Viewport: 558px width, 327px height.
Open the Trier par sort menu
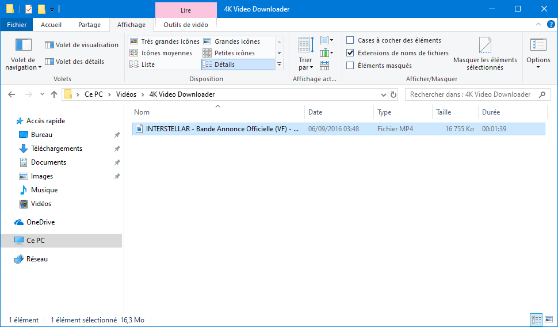(305, 54)
